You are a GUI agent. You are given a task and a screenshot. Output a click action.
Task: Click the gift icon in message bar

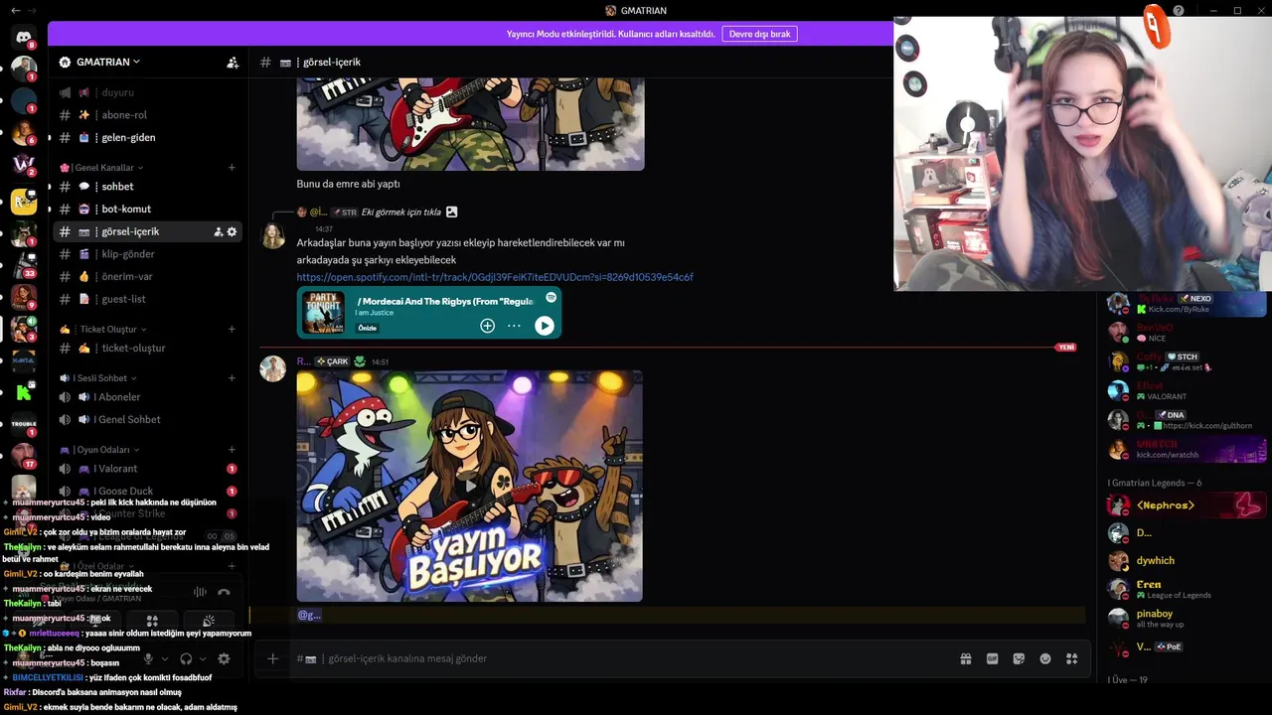(966, 658)
